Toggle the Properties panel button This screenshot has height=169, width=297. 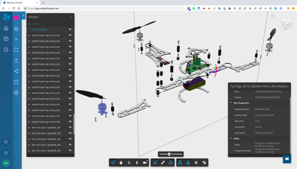click(x=188, y=162)
